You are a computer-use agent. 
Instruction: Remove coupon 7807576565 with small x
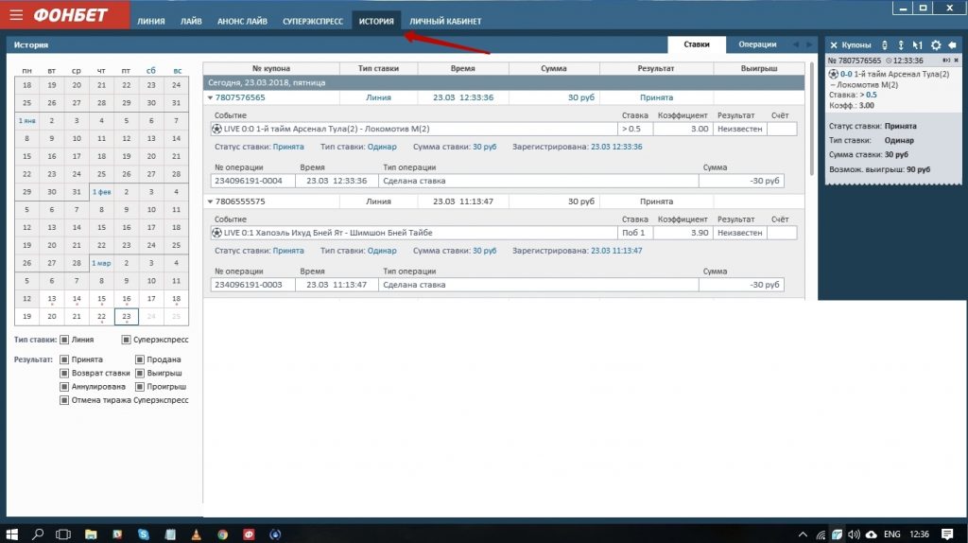957,60
